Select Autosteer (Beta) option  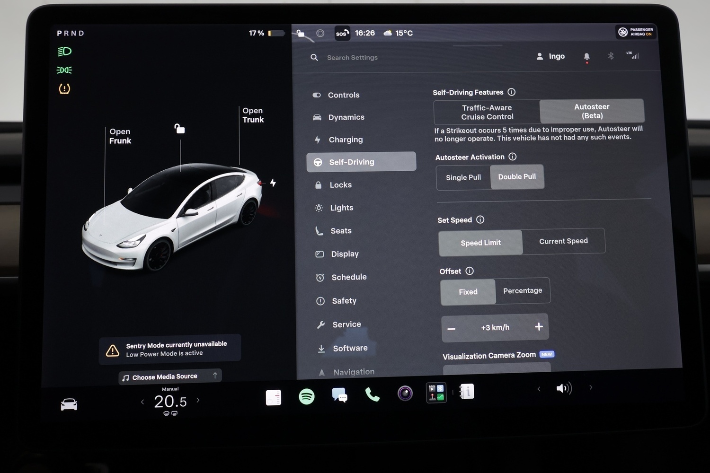pos(592,111)
